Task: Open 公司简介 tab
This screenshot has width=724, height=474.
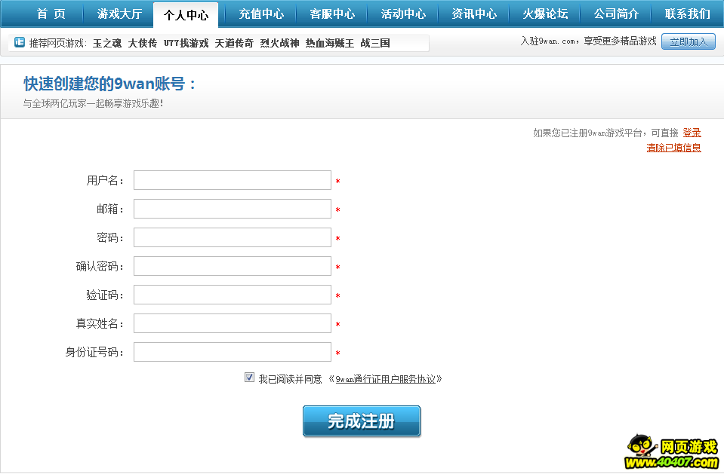Action: click(616, 14)
